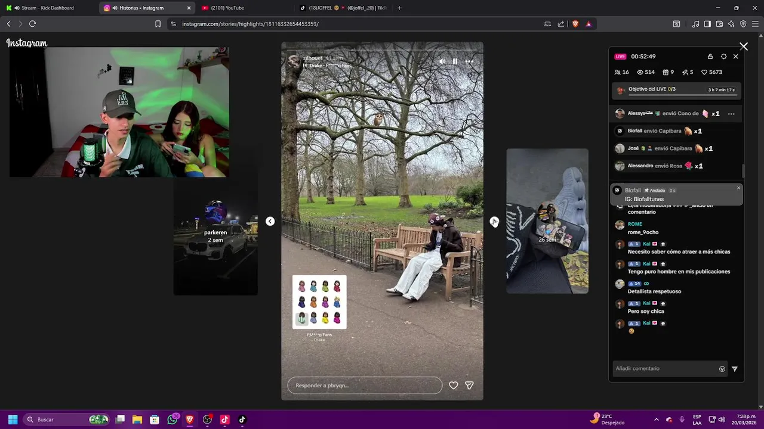Open the browser hamburger menu
The image size is (764, 429).
[x=755, y=24]
